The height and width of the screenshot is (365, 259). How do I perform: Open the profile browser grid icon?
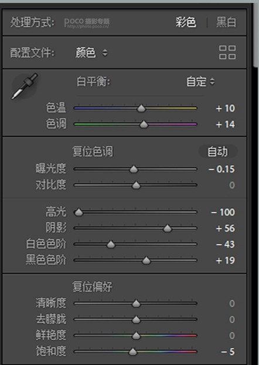pyautogui.click(x=227, y=52)
